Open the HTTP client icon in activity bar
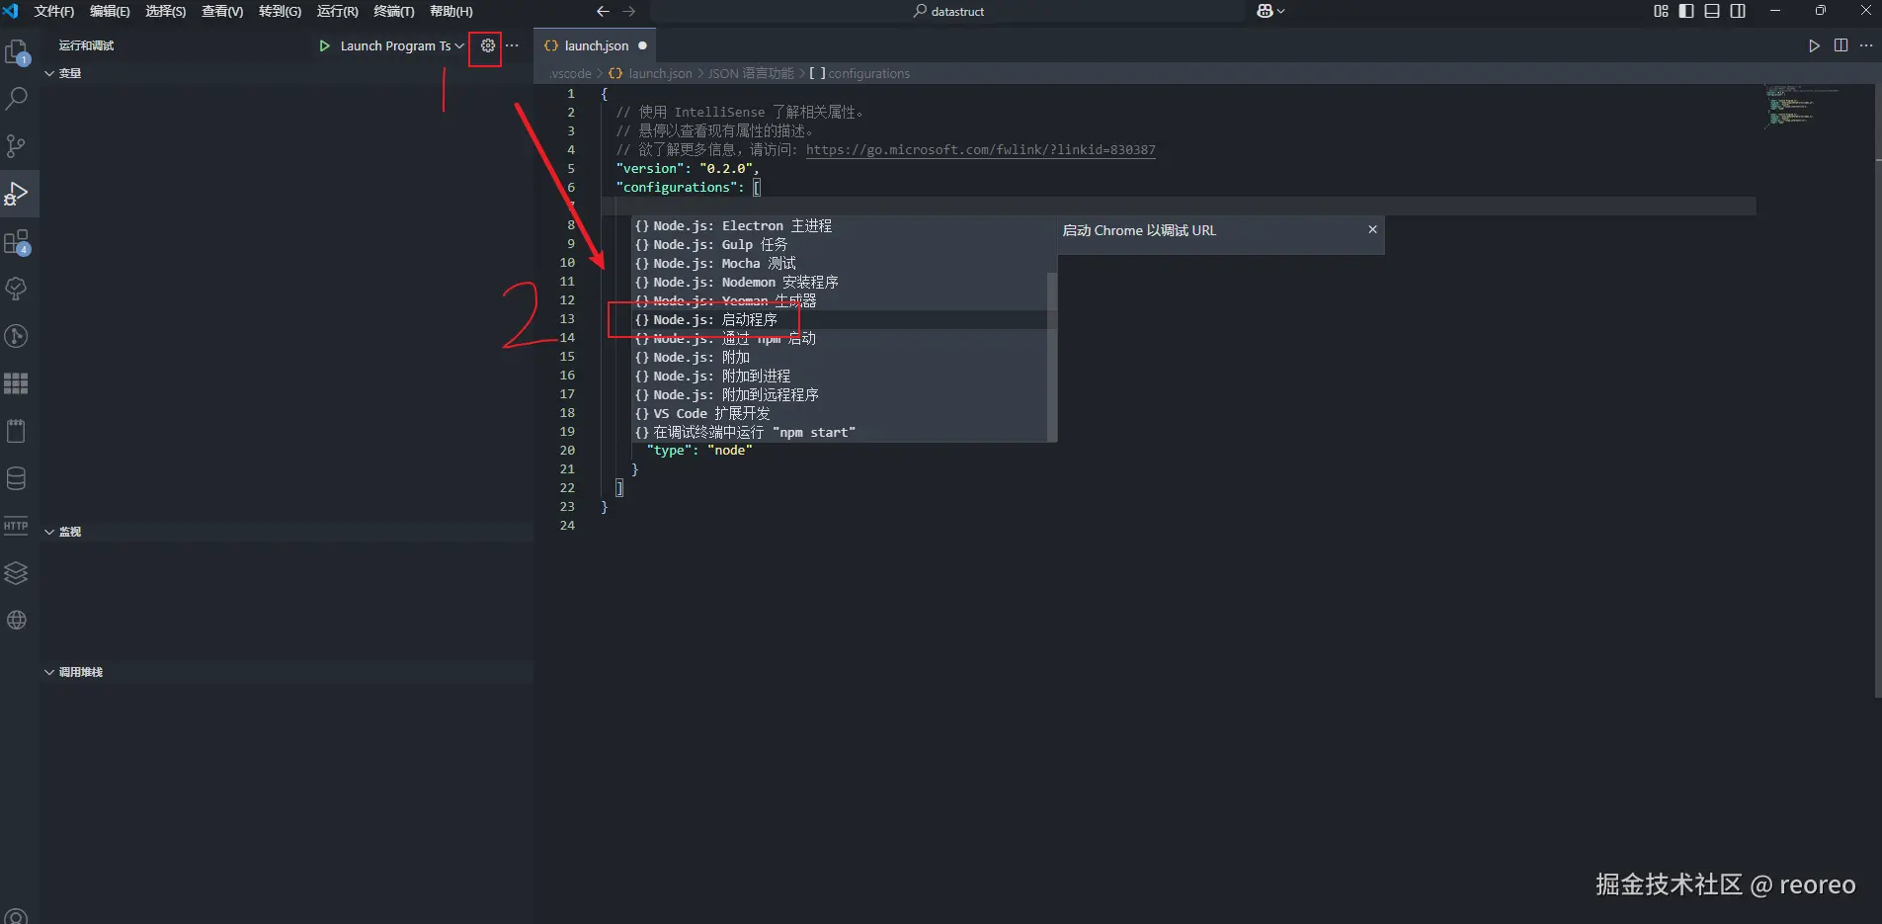This screenshot has width=1882, height=924. click(x=17, y=526)
